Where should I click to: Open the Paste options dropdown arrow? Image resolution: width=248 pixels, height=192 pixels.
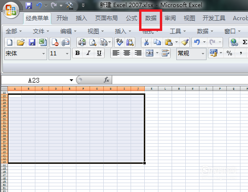click(176, 42)
